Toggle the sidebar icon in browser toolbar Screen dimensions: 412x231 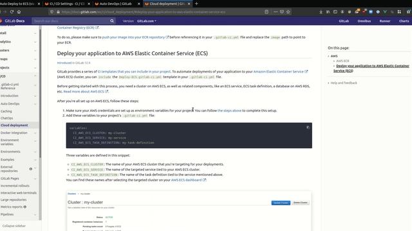[x=335, y=12]
